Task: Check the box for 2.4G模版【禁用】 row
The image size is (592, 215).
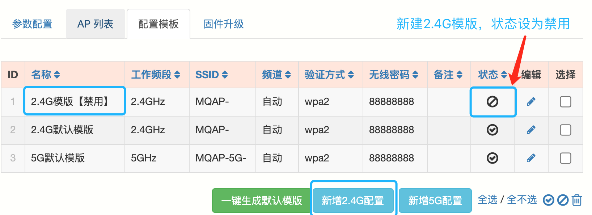Action: [x=565, y=102]
